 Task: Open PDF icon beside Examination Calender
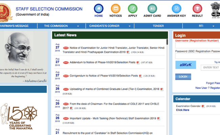(x=203, y=106)
